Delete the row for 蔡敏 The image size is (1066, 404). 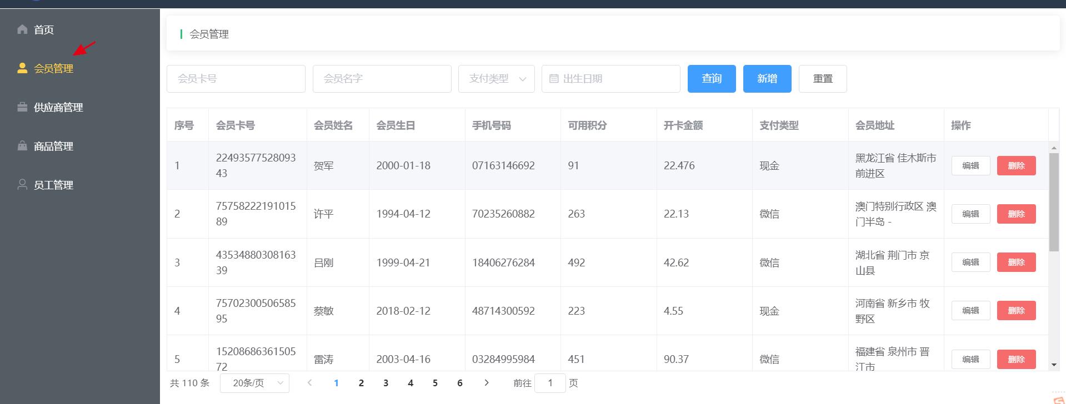point(1016,310)
